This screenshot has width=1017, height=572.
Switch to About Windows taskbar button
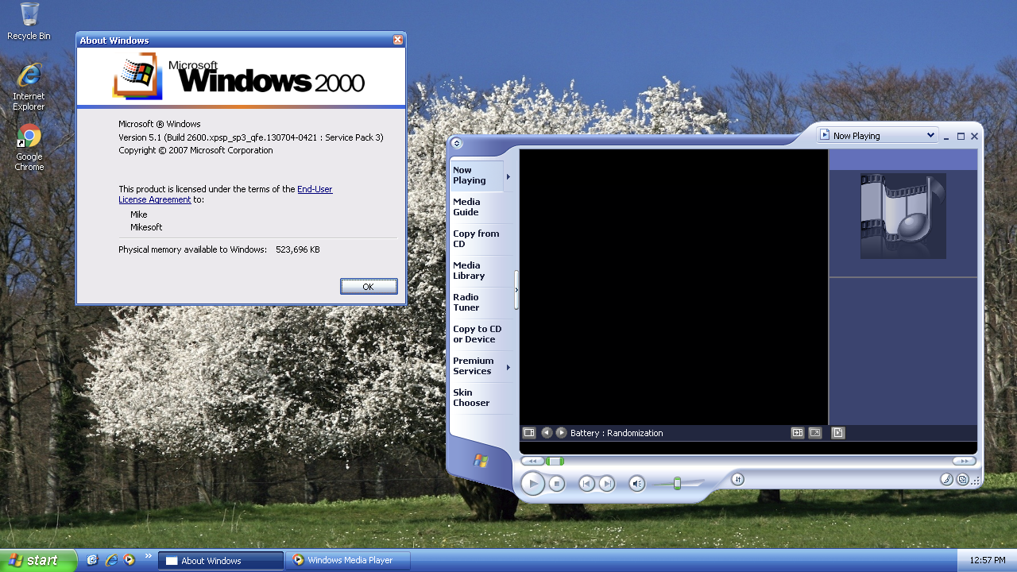(x=221, y=561)
